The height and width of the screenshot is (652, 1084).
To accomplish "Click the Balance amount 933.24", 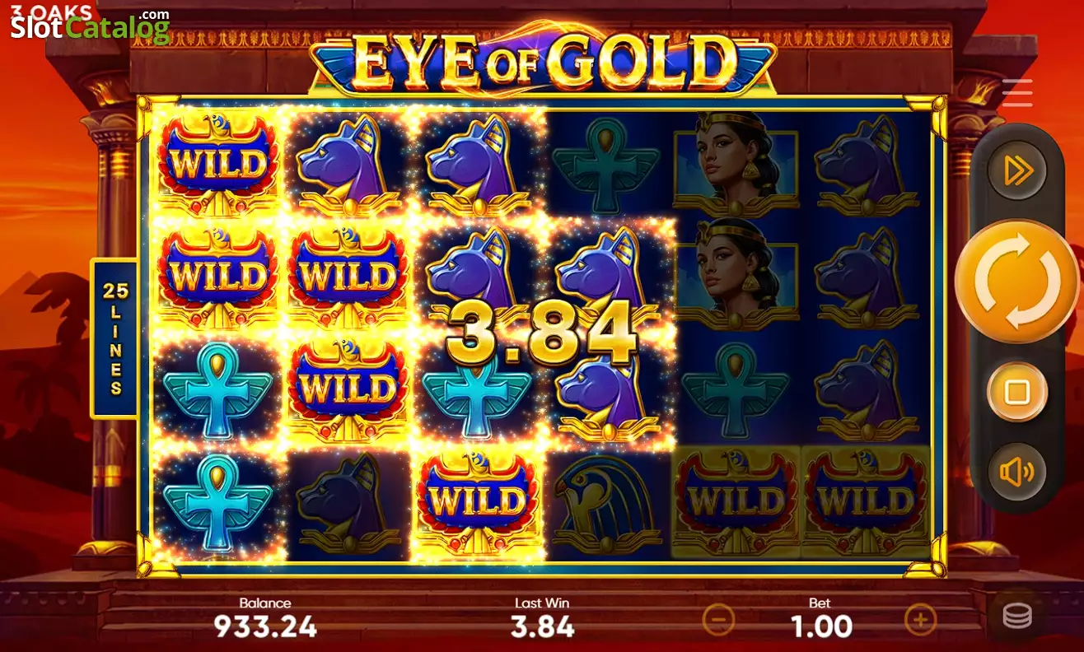I will coord(265,627).
